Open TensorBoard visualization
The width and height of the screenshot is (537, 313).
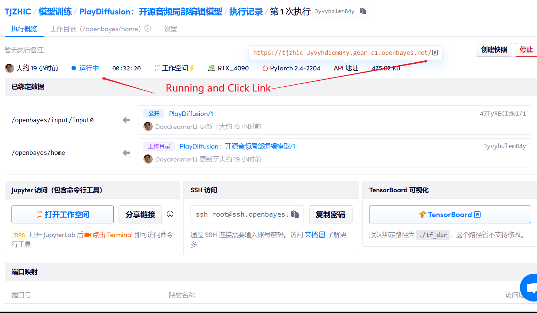pos(450,214)
